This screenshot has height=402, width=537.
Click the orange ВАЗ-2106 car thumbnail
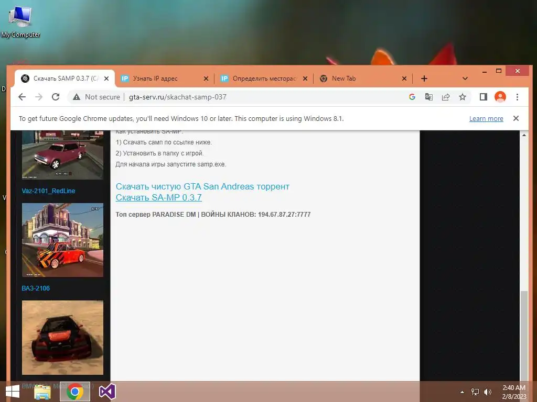(63, 240)
